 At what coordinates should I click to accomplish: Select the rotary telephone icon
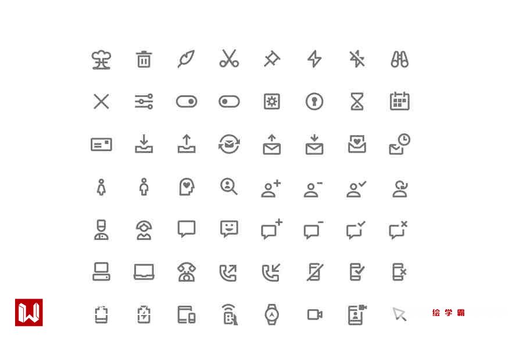(x=187, y=272)
